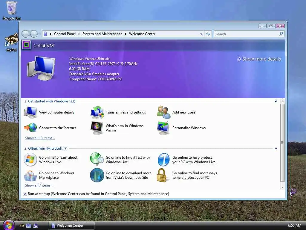Click the large computer image in banner
Viewport: 306px width, 230px height.
41,68
